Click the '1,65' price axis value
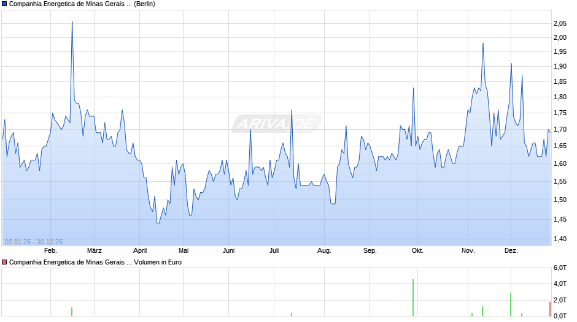The height and width of the screenshot is (322, 577). (x=560, y=146)
